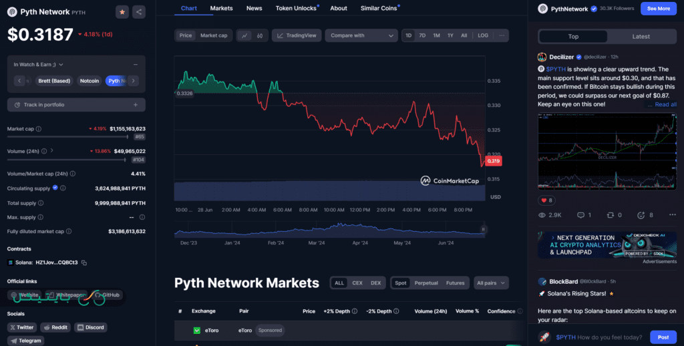Open Decilizer post more options menu
The height and width of the screenshot is (346, 684).
click(672, 215)
